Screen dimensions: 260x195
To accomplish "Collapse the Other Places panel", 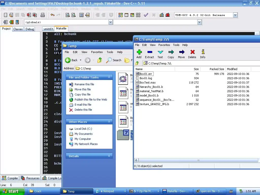I will pyautogui.click(x=109, y=122).
